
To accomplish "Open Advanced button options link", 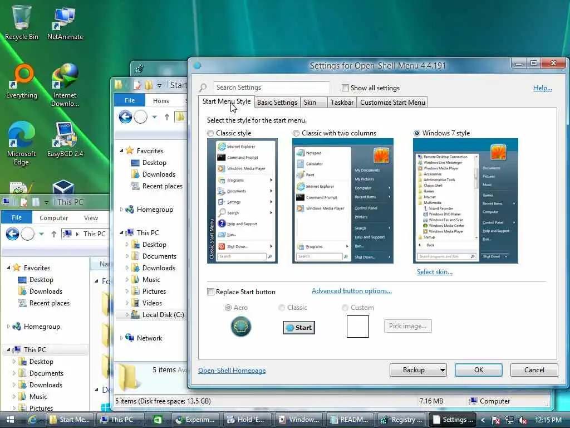I will click(x=352, y=291).
